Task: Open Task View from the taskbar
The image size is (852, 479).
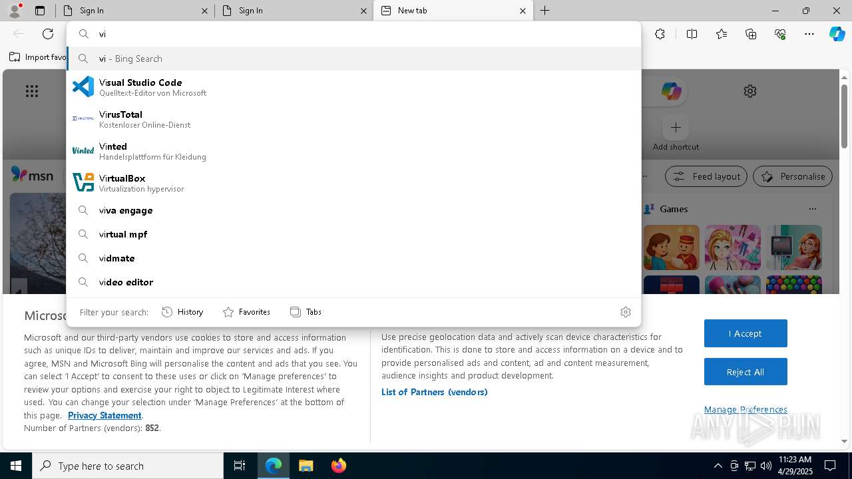Action: pyautogui.click(x=240, y=466)
